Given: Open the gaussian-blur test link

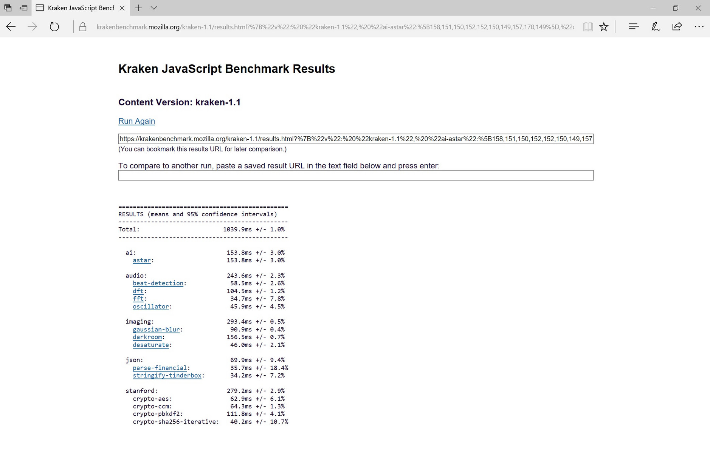Looking at the screenshot, I should (x=156, y=330).
